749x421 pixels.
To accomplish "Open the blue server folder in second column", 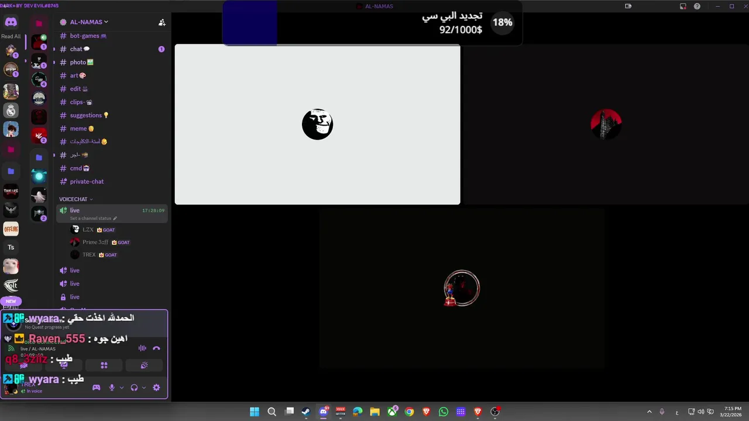I will coord(39,158).
